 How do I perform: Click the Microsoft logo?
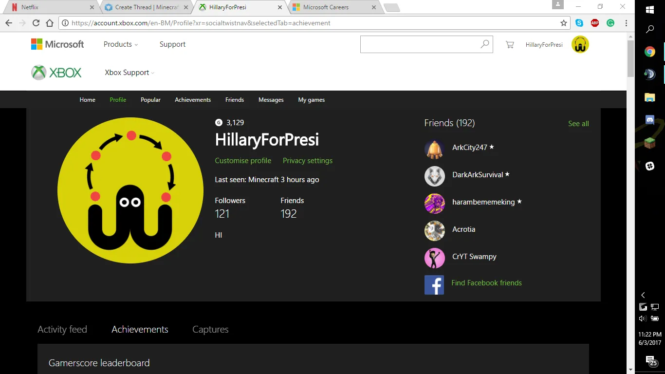(57, 44)
